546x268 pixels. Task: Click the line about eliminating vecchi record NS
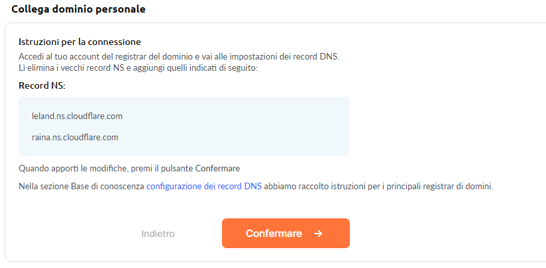point(138,68)
